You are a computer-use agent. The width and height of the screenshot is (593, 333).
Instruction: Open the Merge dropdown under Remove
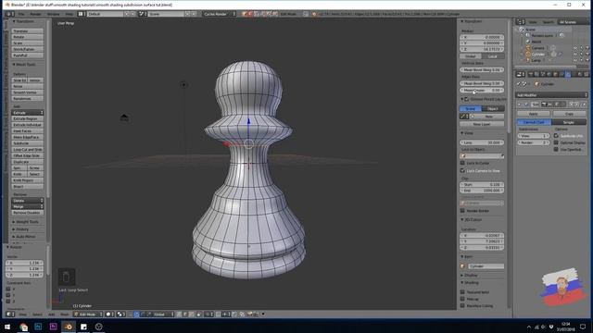coord(27,206)
